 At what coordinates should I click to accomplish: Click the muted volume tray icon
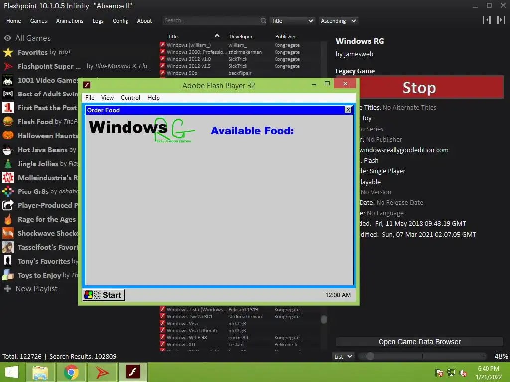(x=463, y=373)
